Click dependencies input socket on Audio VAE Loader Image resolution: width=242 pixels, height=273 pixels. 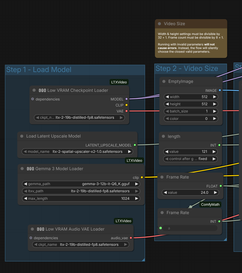pos(31,238)
